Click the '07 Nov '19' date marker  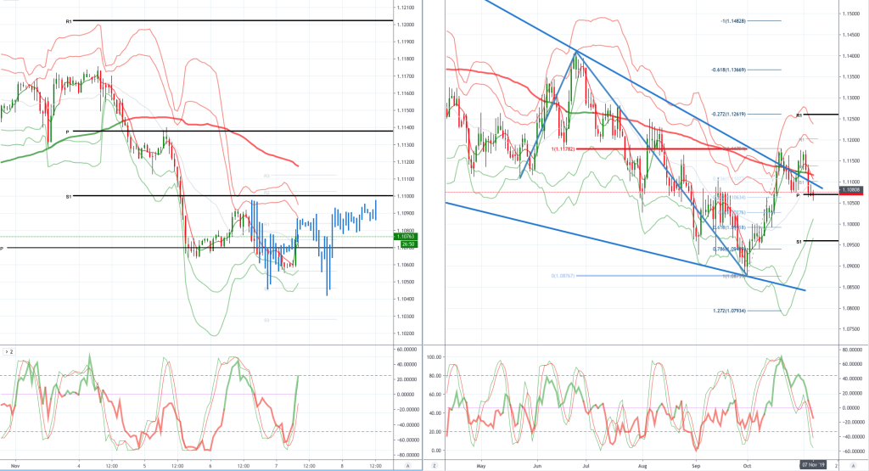[x=813, y=464]
